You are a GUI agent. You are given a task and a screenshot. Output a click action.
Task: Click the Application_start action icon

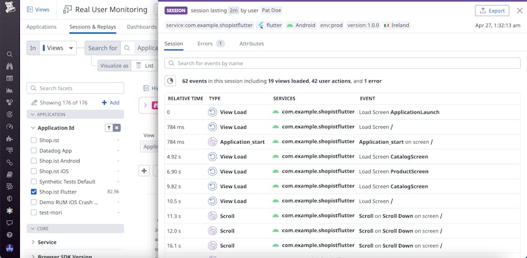(x=212, y=142)
